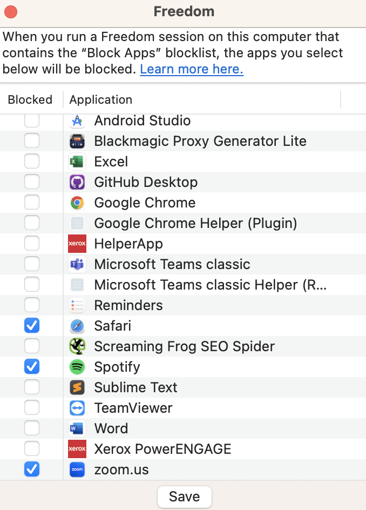The width and height of the screenshot is (366, 510).
Task: Select the 'Microsoft Teams classic Helper (R…' text
Action: coord(211,285)
